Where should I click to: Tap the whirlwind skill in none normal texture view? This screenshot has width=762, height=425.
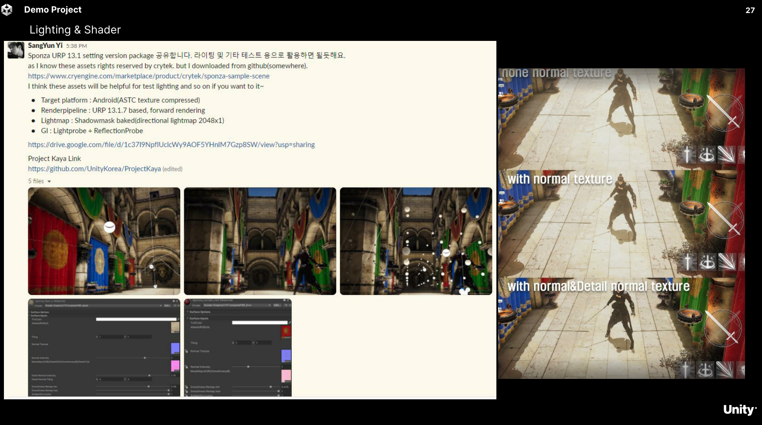click(x=707, y=154)
